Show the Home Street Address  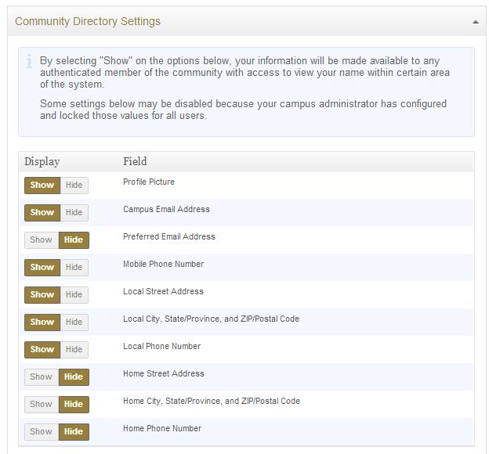[42, 377]
